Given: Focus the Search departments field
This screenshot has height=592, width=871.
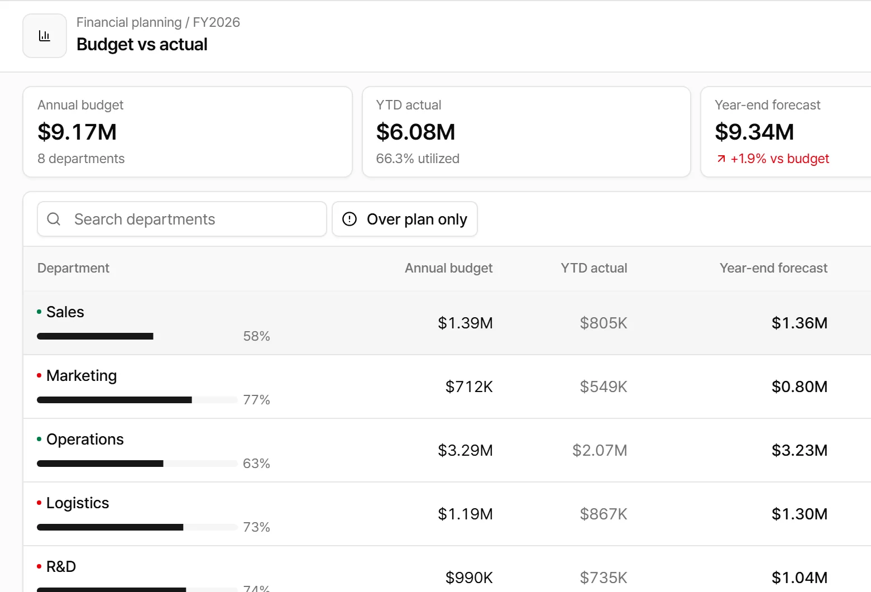Looking at the screenshot, I should point(182,219).
